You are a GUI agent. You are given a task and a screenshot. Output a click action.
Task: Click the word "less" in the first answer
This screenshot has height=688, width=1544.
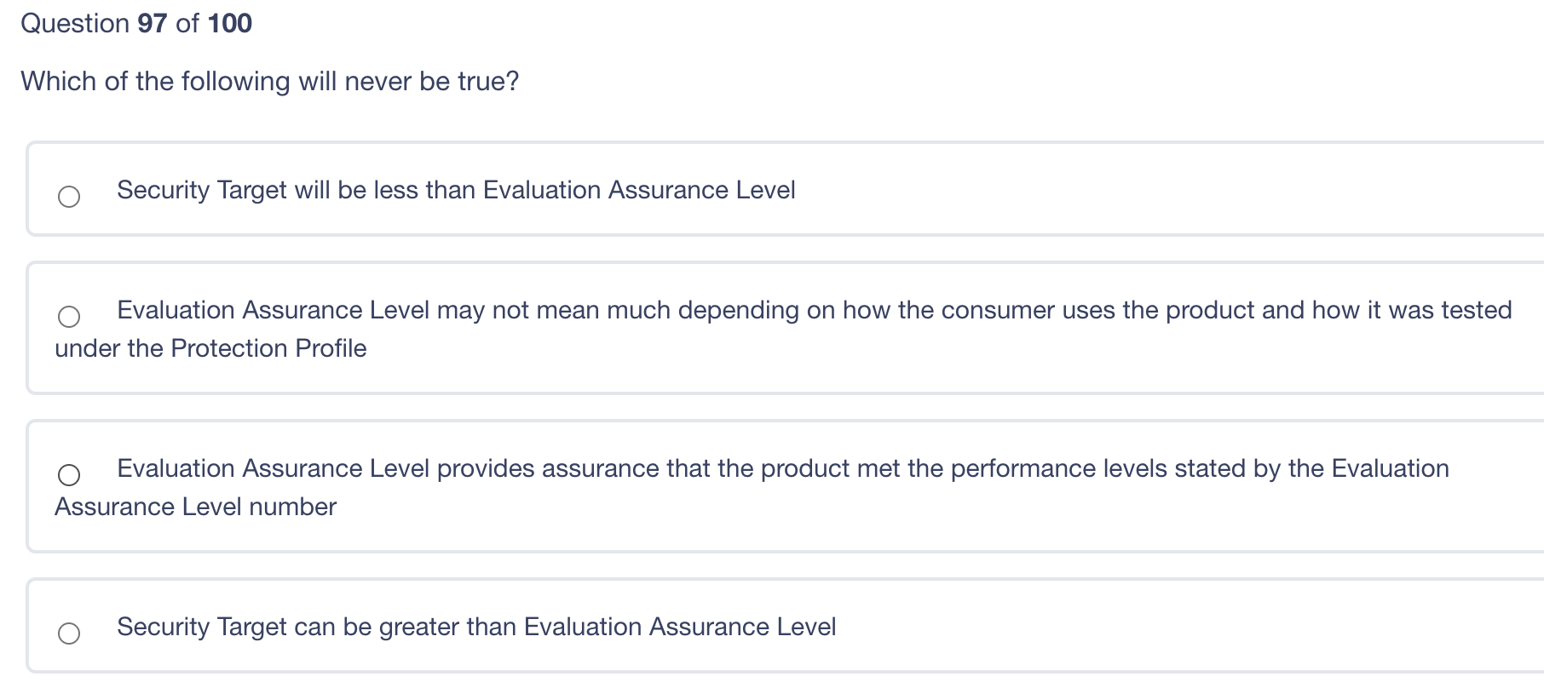coord(395,190)
